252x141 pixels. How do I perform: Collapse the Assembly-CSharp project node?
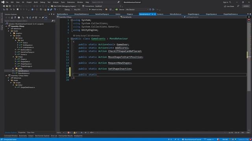click(6, 26)
